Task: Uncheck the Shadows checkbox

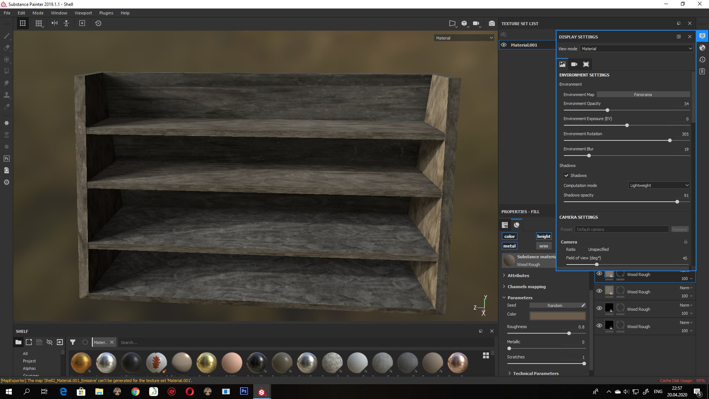Action: click(566, 175)
